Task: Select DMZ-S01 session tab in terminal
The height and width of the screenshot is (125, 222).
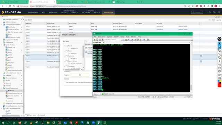Action: 99,42
